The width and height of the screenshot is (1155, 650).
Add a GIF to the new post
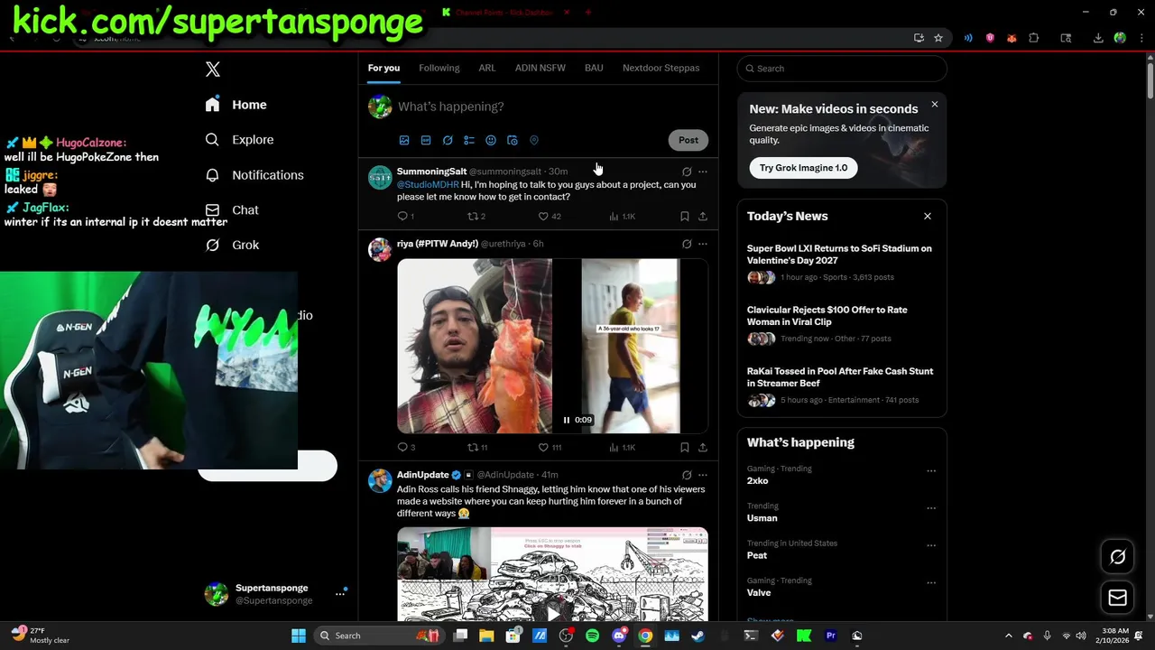pyautogui.click(x=426, y=141)
